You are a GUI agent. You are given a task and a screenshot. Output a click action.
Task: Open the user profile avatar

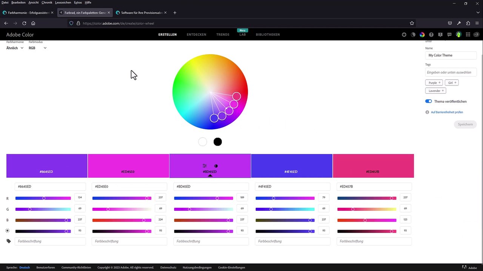pyautogui.click(x=458, y=35)
